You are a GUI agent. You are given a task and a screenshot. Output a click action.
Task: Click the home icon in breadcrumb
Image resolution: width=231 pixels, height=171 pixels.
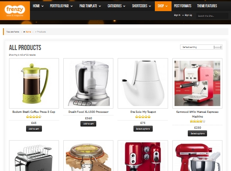coord(24,32)
